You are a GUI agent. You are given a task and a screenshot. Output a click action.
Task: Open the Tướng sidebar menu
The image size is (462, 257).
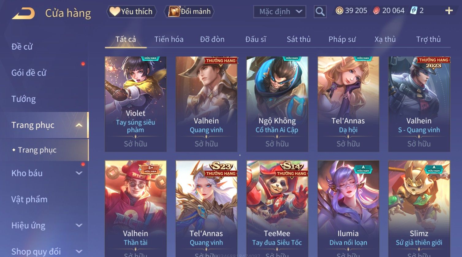point(24,99)
